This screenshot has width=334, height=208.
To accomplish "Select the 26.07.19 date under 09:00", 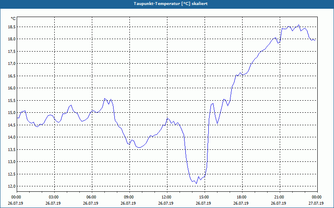I will [x=128, y=203].
